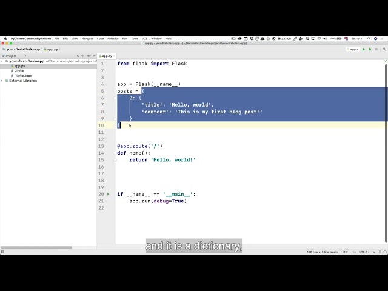
Task: Open Search Everywhere magnifier in PyCharm toolbar
Action: coord(384,49)
